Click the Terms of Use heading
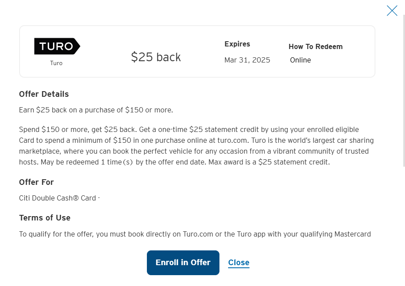The width and height of the screenshot is (405, 286). 45,218
